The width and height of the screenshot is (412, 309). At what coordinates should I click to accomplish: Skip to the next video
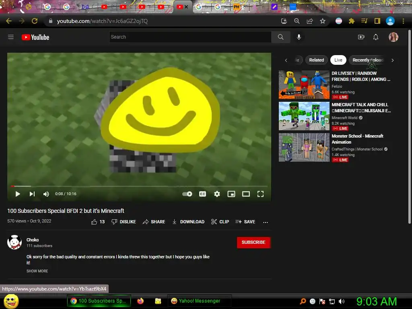pyautogui.click(x=32, y=194)
